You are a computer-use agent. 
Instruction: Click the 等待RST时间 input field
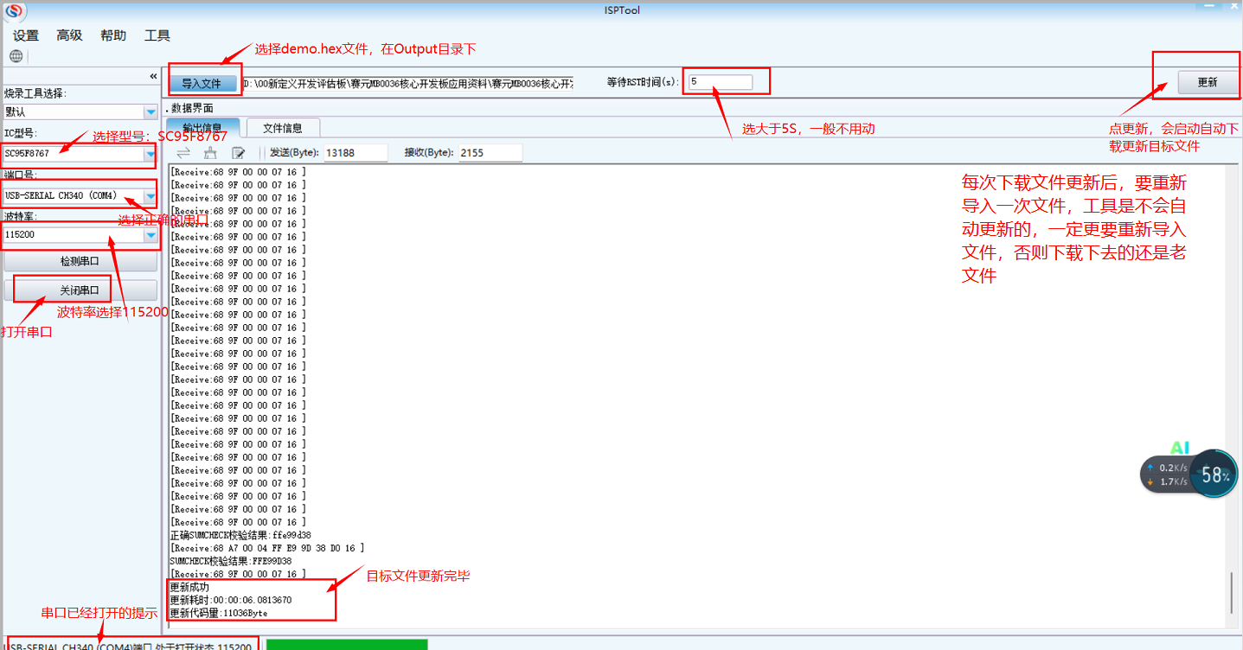pyautogui.click(x=721, y=82)
